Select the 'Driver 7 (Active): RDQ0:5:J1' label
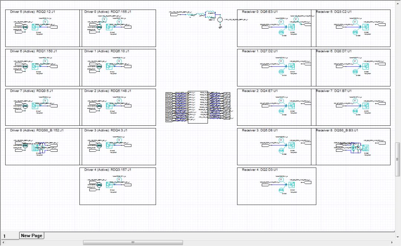The height and width of the screenshot is (246, 401). [x=32, y=91]
